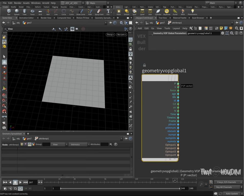Click the Disk light shelf icon

click(x=150, y=12)
